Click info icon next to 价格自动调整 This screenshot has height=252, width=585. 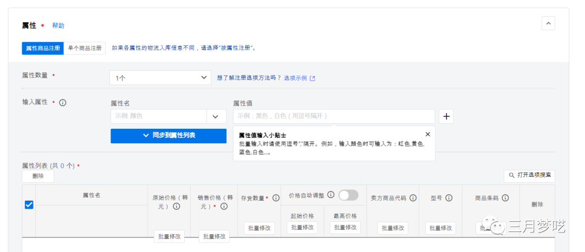(x=330, y=195)
